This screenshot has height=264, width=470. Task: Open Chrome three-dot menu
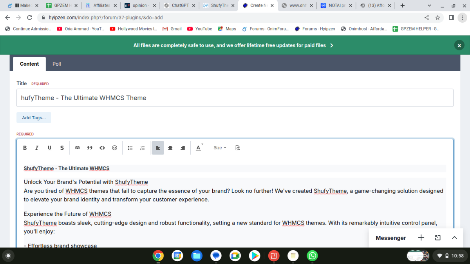[462, 18]
